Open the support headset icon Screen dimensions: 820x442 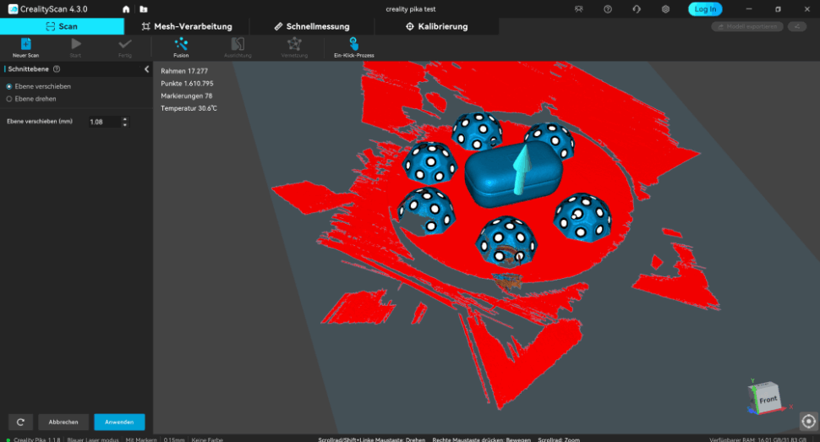[x=637, y=9]
